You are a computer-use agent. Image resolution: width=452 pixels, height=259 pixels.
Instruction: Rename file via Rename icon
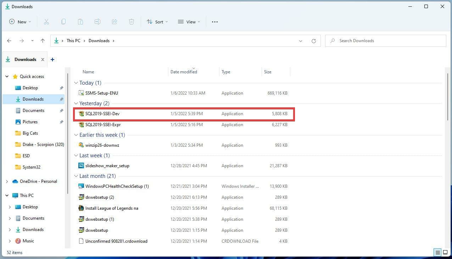click(x=97, y=22)
